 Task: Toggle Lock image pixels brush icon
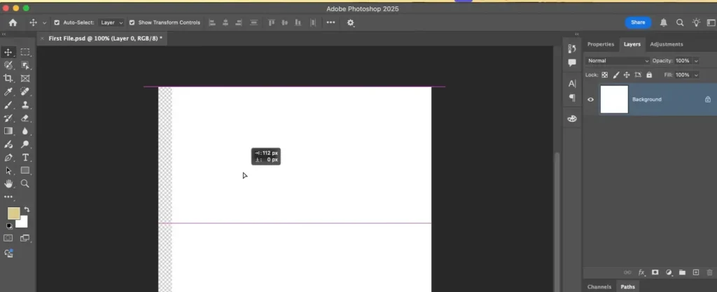coord(616,75)
